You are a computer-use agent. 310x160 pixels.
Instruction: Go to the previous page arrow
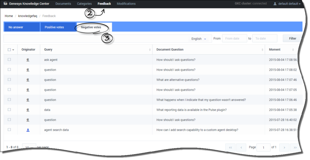pyautogui.click(x=241, y=147)
